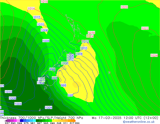Click the red 1014 label above upper-left blue 1012

(x=31, y=9)
